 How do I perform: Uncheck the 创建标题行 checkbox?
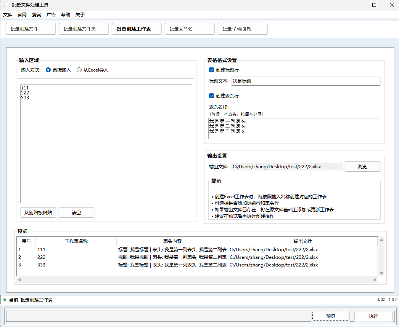pos(211,70)
